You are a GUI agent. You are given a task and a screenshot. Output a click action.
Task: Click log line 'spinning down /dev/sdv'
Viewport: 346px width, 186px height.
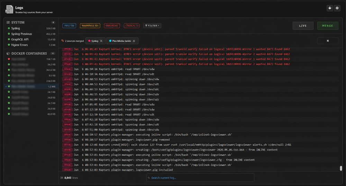(x=201, y=94)
